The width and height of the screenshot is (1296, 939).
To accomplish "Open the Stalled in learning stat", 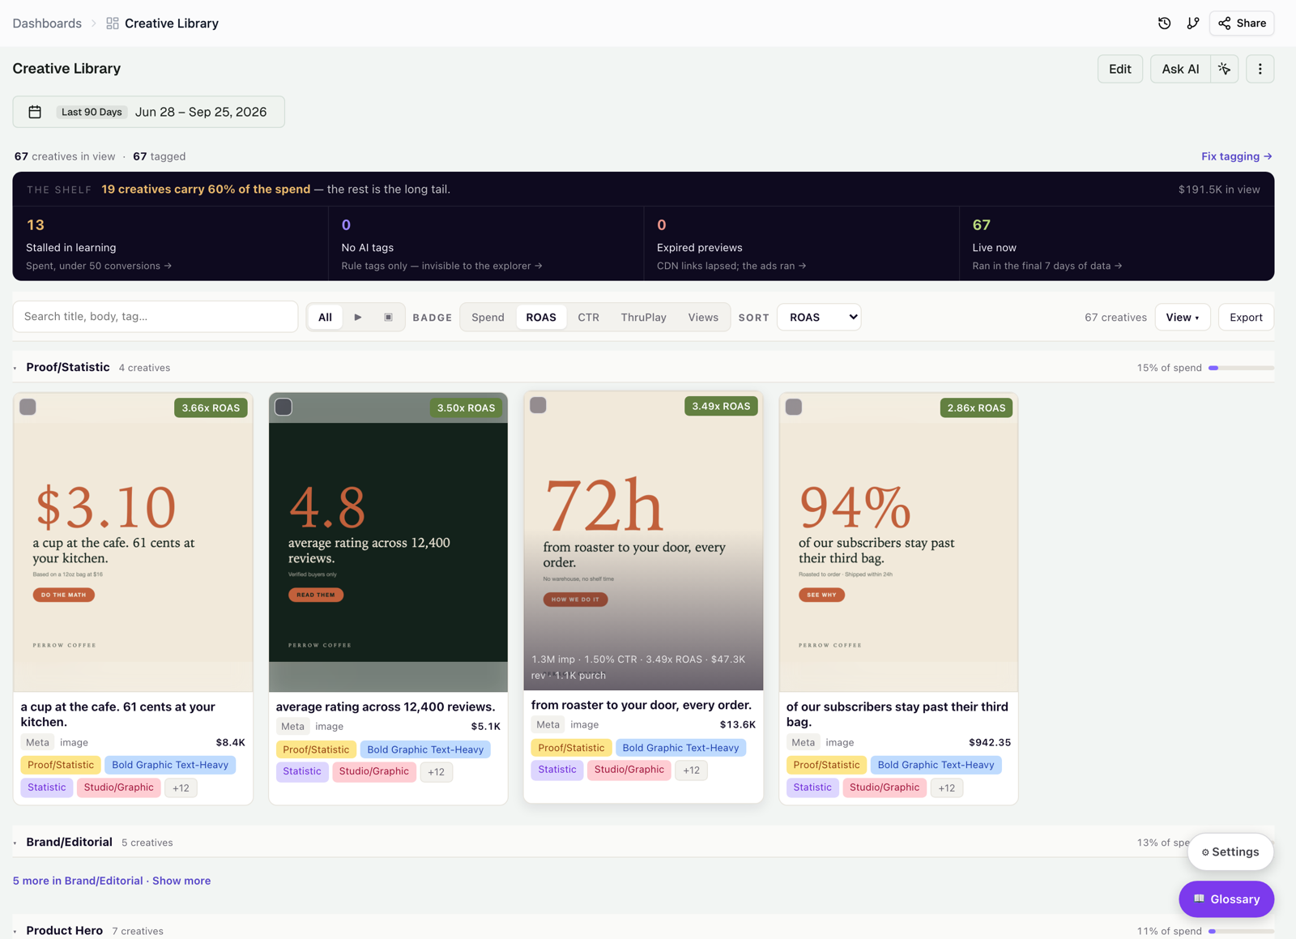I will 170,244.
